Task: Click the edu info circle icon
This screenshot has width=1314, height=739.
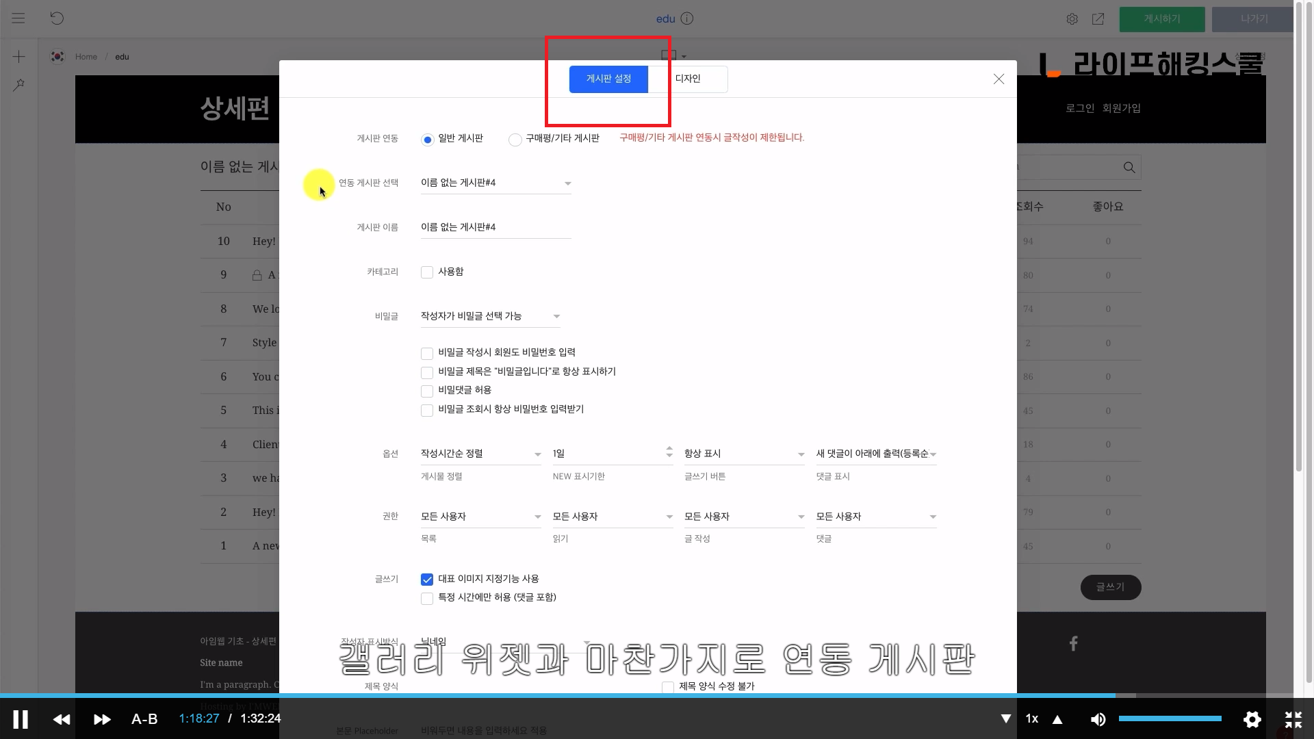Action: (x=687, y=18)
